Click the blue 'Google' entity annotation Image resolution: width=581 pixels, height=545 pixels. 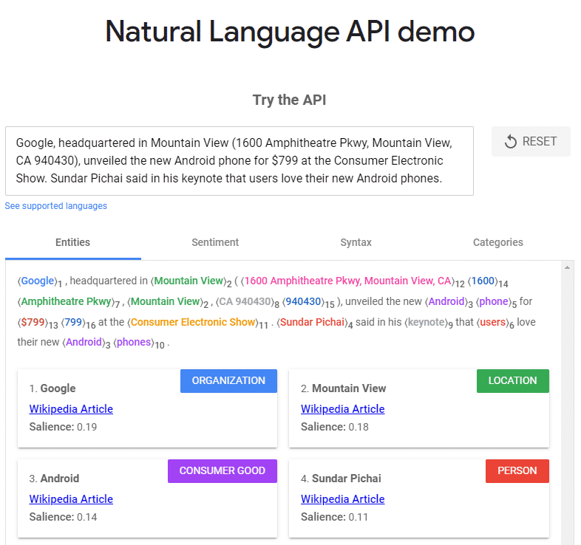click(x=38, y=281)
